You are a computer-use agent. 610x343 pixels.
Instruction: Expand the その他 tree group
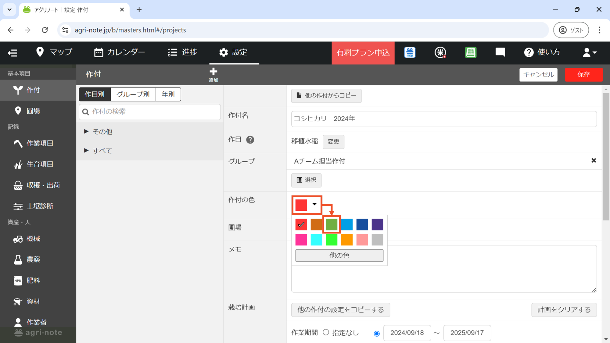[86, 131]
